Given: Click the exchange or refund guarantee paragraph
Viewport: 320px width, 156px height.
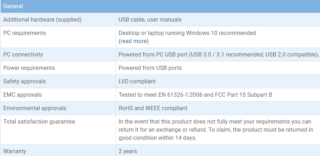Looking at the screenshot, I should click(216, 130).
